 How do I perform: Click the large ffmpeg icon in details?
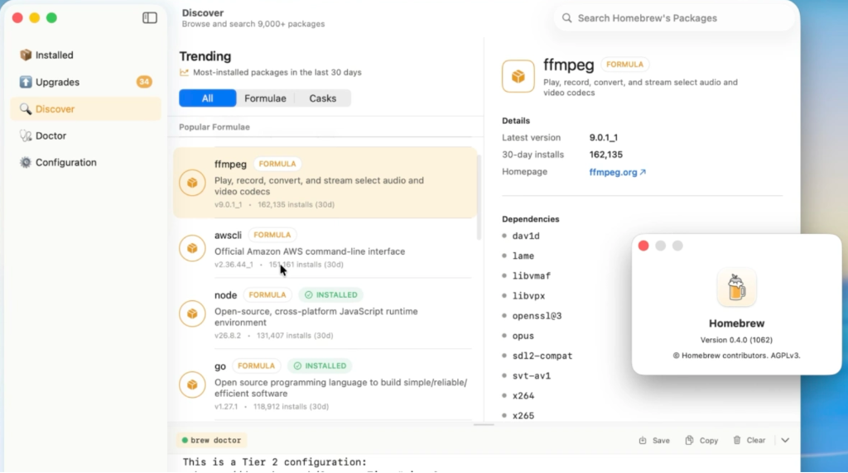pyautogui.click(x=518, y=76)
